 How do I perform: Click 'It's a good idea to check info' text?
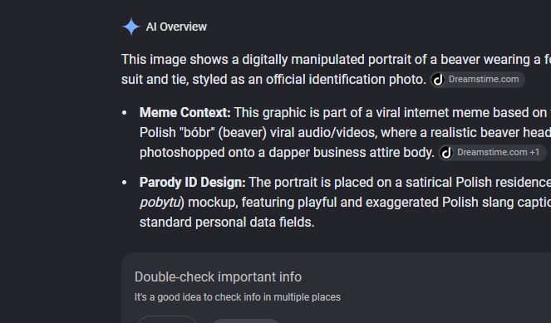coord(237,297)
